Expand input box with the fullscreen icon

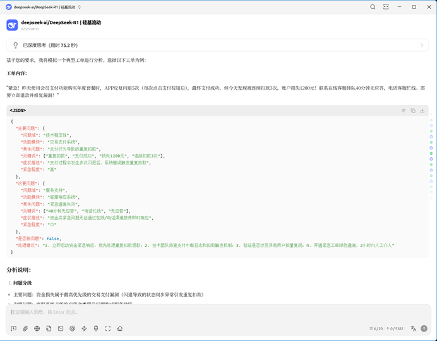108,328
